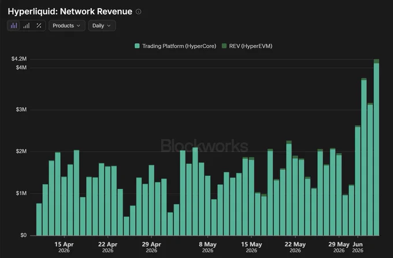Click the $3M y-axis label
The width and height of the screenshot is (393, 258).
tap(21, 109)
